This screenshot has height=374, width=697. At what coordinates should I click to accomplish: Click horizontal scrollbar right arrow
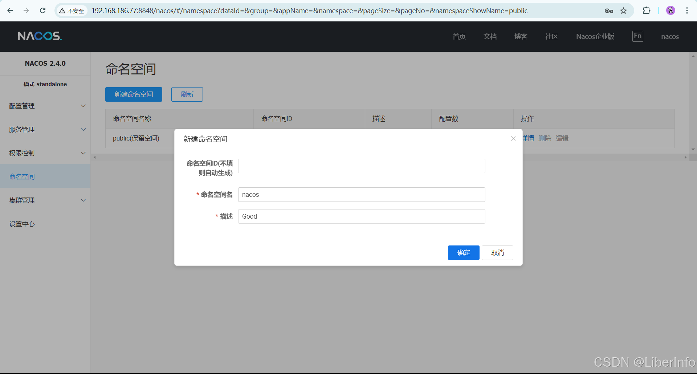click(685, 158)
